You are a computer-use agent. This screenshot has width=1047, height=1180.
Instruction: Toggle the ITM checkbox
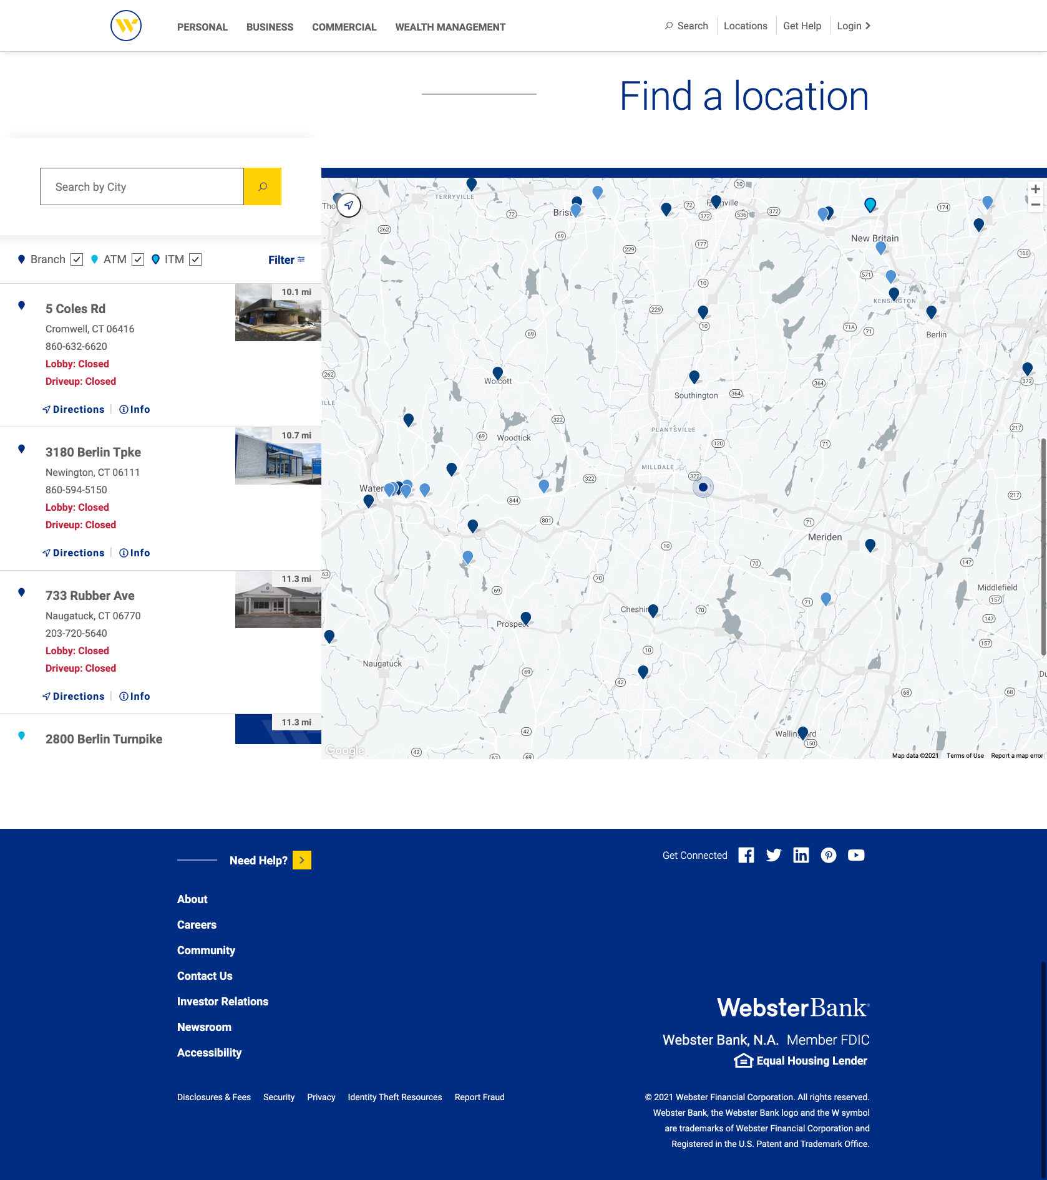pyautogui.click(x=195, y=259)
